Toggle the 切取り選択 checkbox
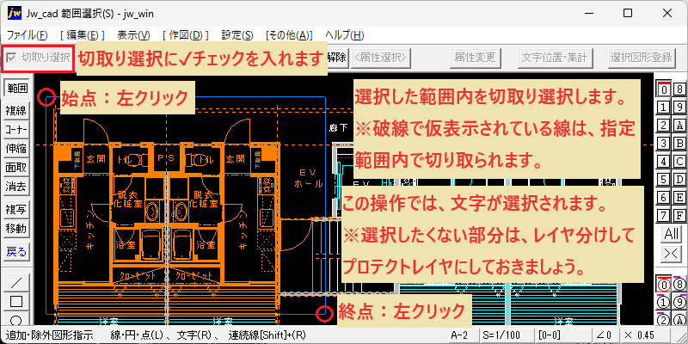This screenshot has width=688, height=344. [12, 57]
